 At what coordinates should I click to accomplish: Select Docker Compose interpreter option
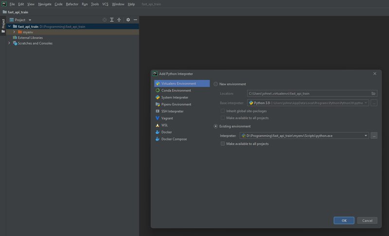(x=182, y=139)
